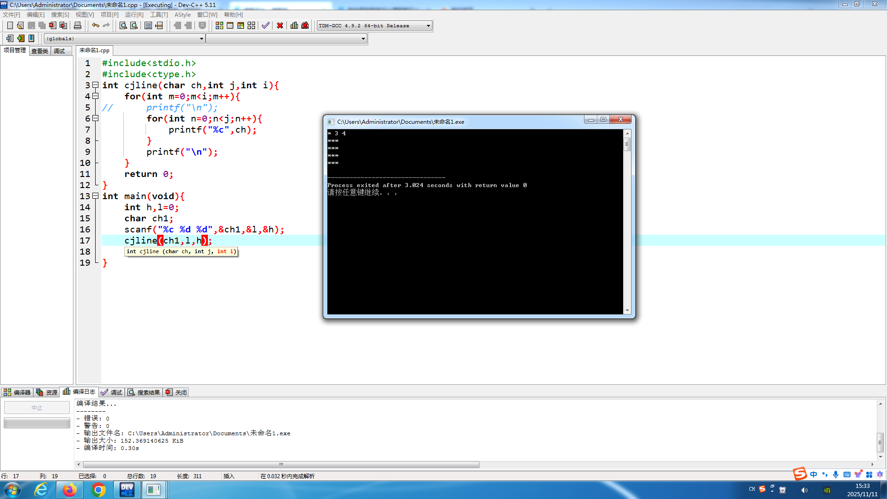Viewport: 887px width, 499px height.
Task: Click the 关闭 button in bottom panel
Action: click(176, 392)
